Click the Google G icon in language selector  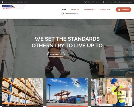point(63,14)
